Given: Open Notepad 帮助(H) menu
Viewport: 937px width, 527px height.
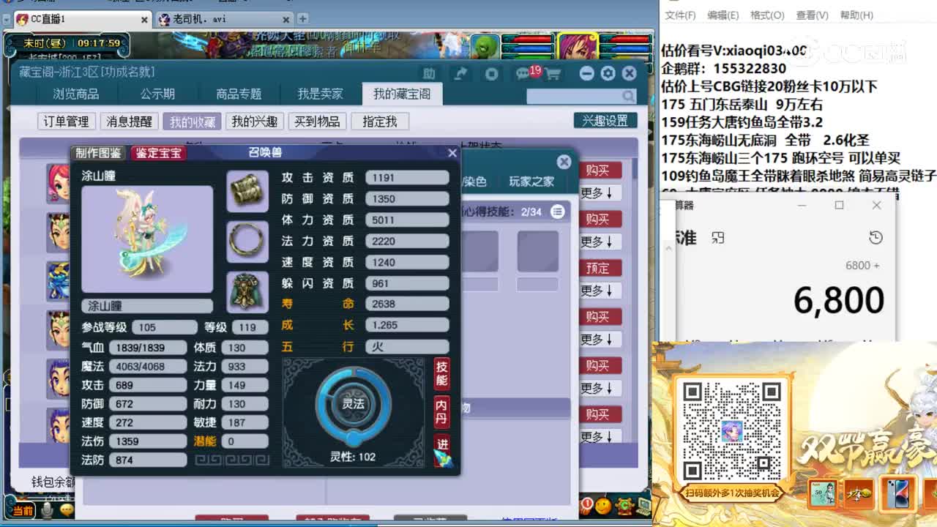Looking at the screenshot, I should click(x=856, y=15).
